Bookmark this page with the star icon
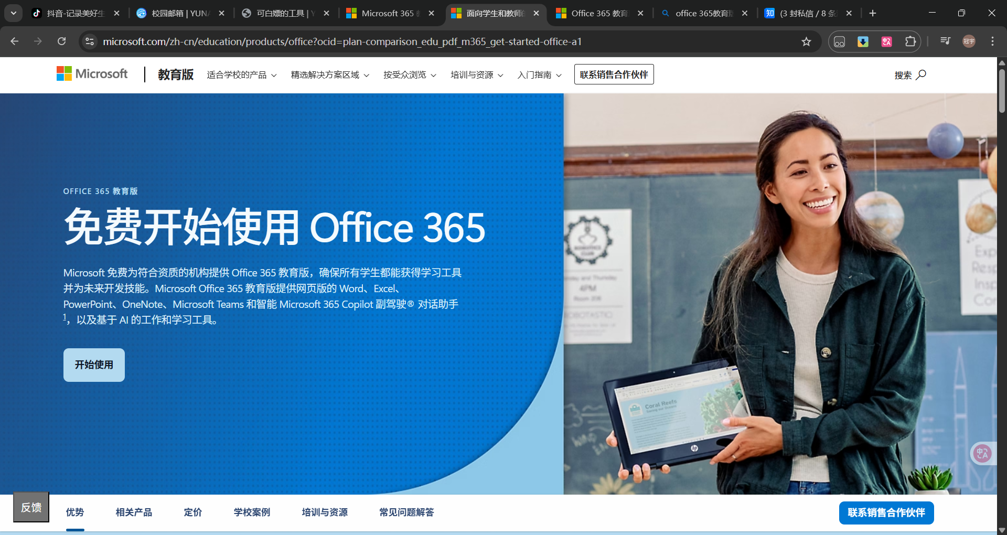The image size is (1007, 535). pyautogui.click(x=806, y=41)
